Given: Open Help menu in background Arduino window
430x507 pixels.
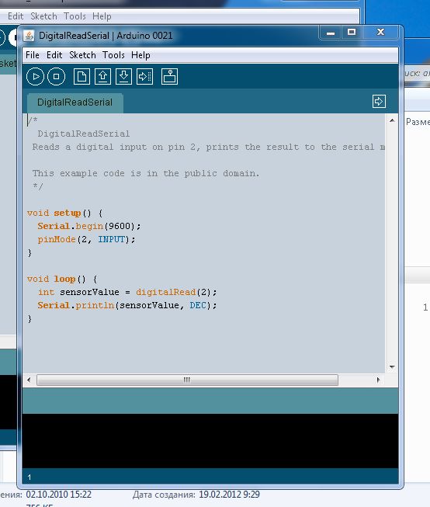Looking at the screenshot, I should 102,16.
